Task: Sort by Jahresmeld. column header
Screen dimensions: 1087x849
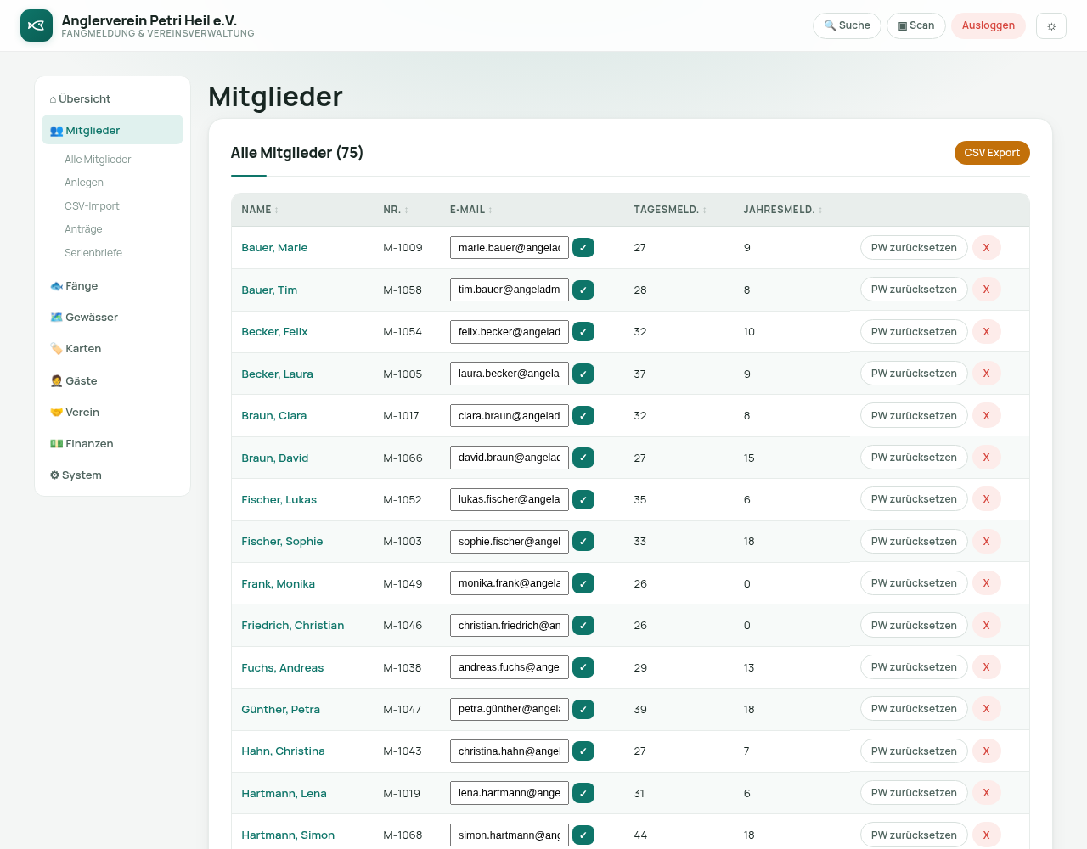Action: click(783, 210)
